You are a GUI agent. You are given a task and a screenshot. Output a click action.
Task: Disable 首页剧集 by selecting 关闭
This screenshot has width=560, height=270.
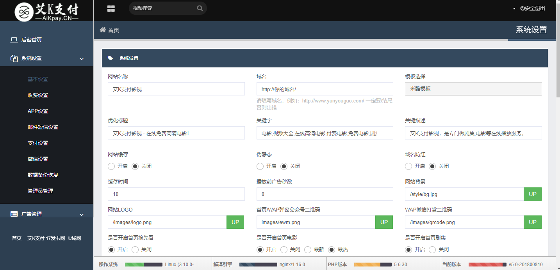tap(432, 249)
